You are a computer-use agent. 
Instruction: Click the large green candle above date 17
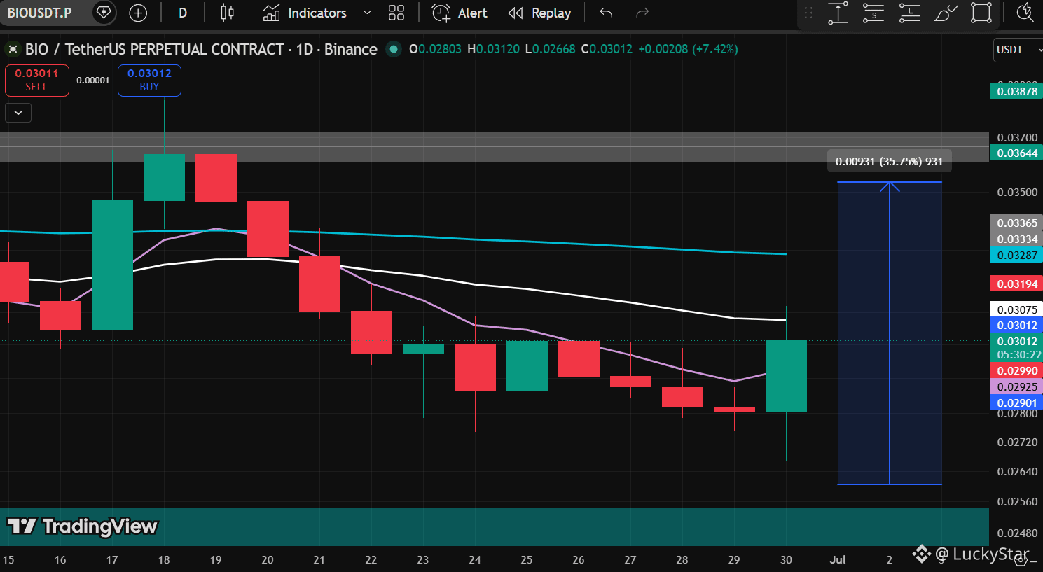pos(112,265)
